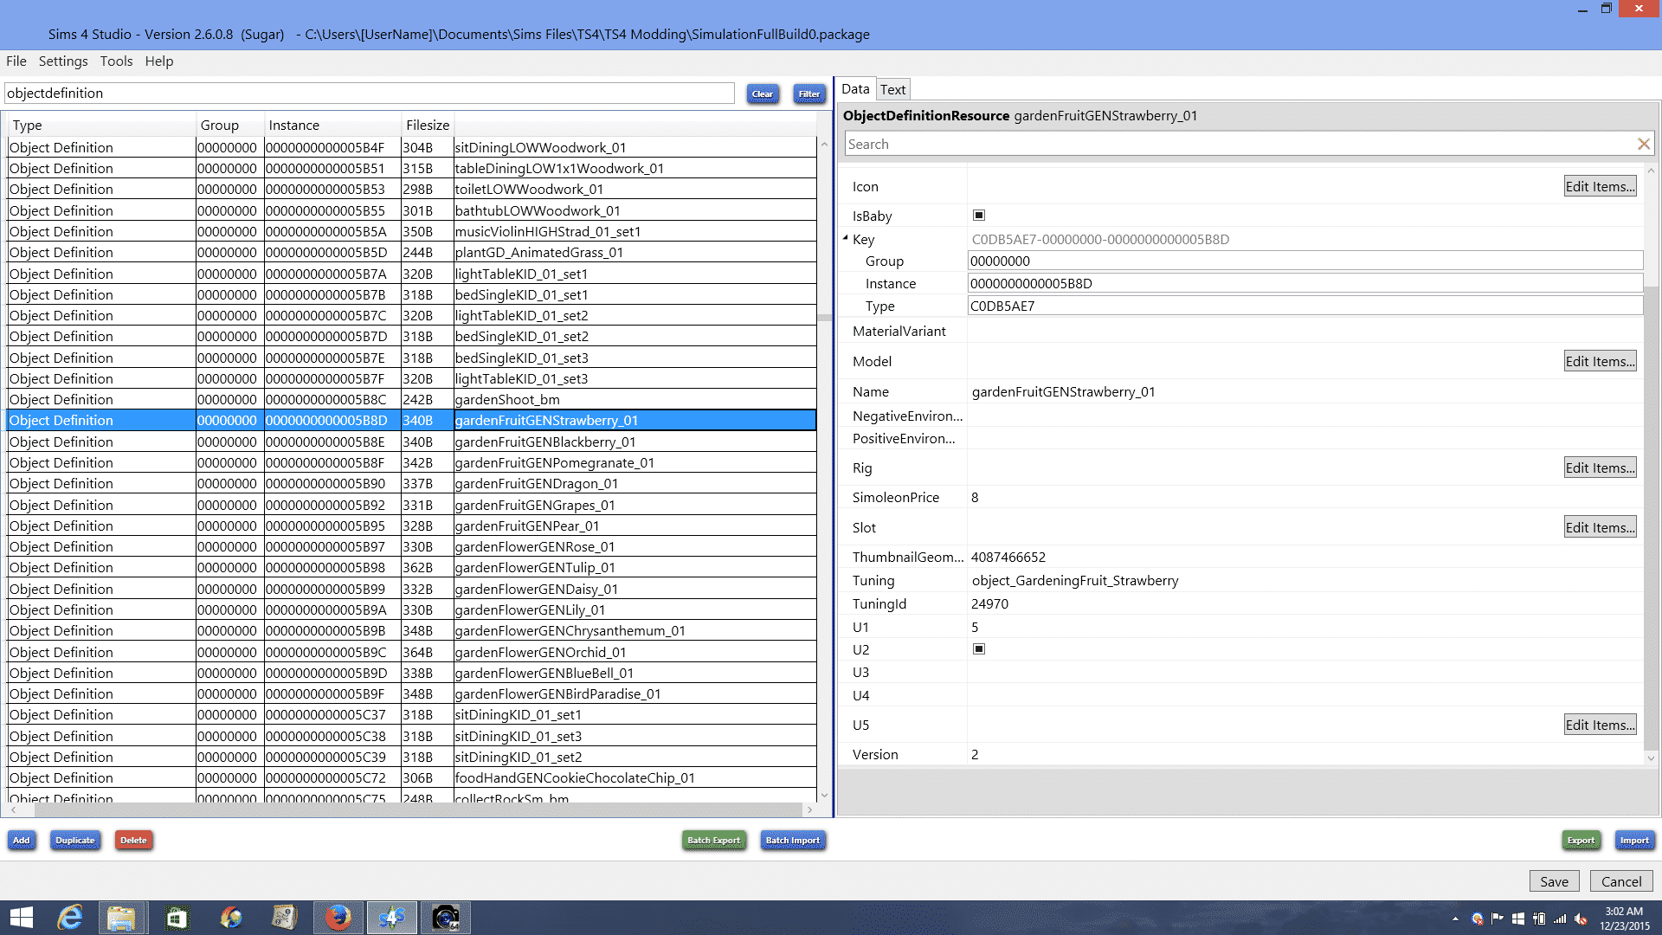This screenshot has height=935, width=1662.
Task: Click the Batch Export button
Action: [712, 840]
